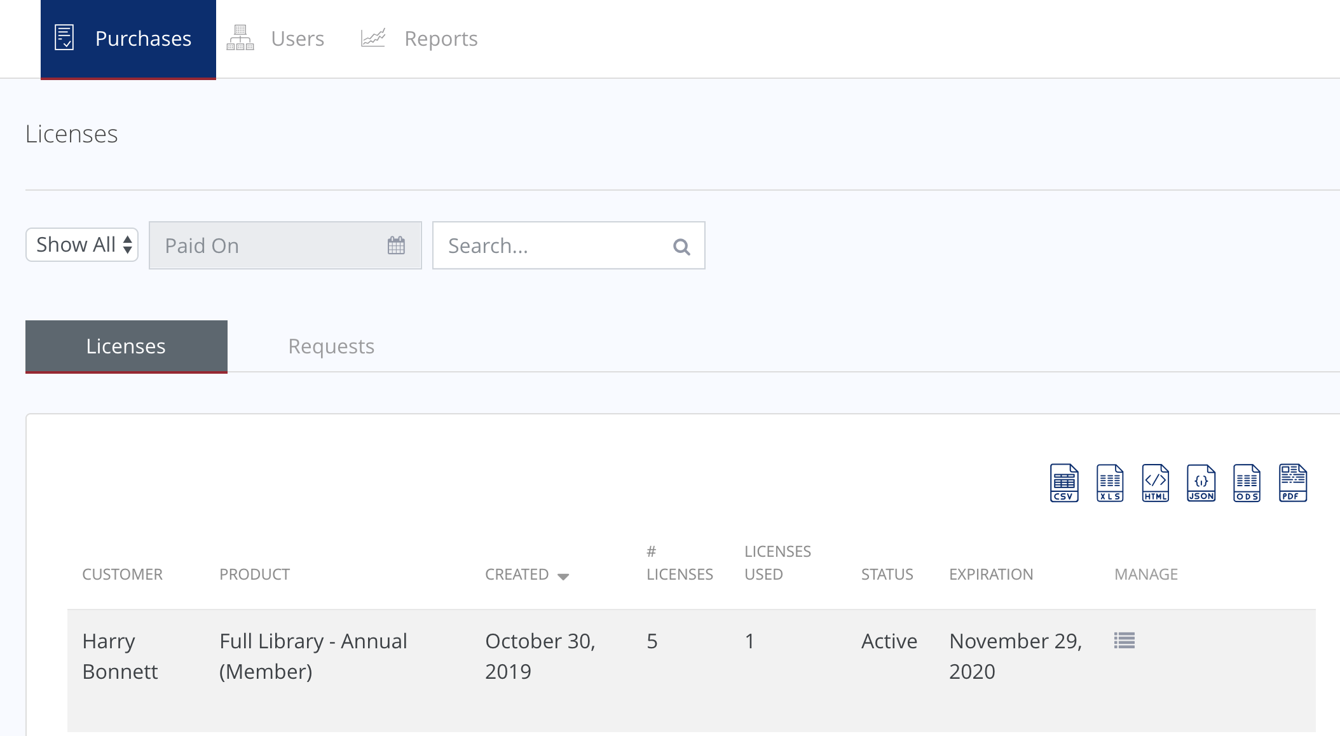This screenshot has width=1340, height=736.
Task: Open the Show All filter dropdown
Action: [x=82, y=245]
